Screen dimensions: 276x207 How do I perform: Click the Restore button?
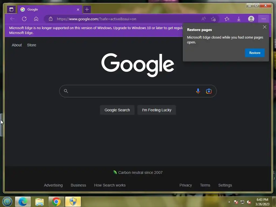(x=255, y=53)
